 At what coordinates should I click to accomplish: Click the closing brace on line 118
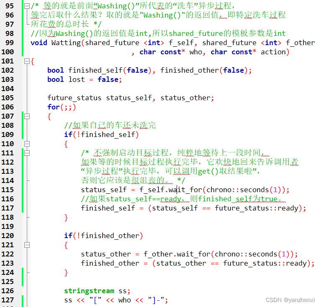click(x=66, y=218)
